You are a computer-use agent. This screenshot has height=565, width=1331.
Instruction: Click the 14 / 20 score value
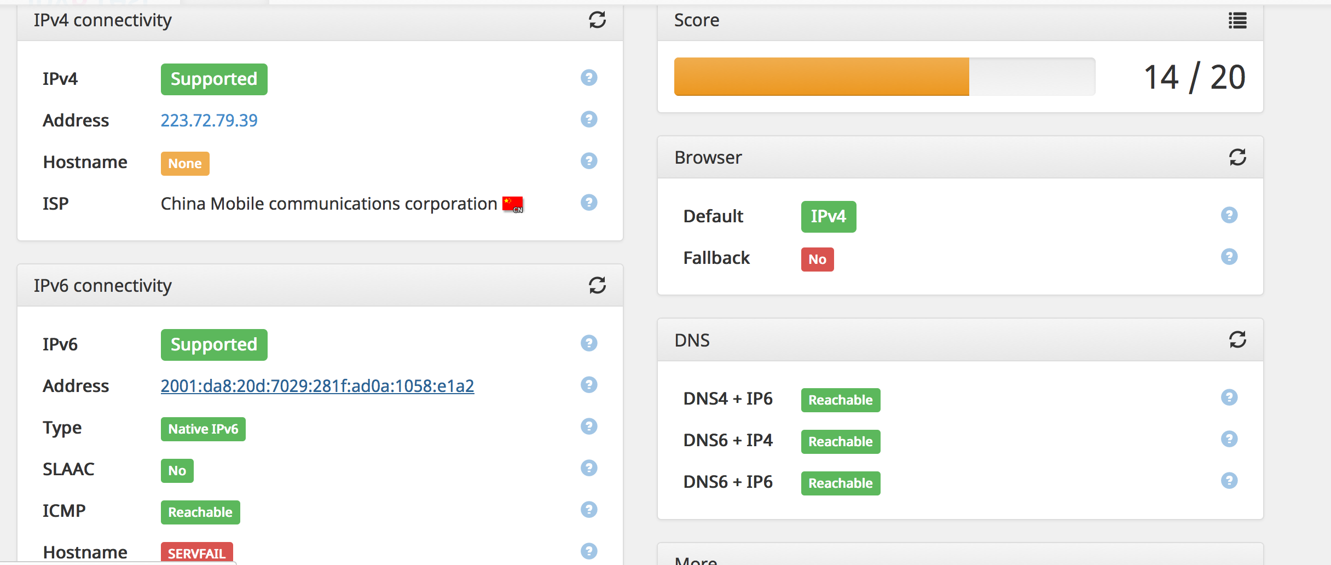[x=1195, y=77]
